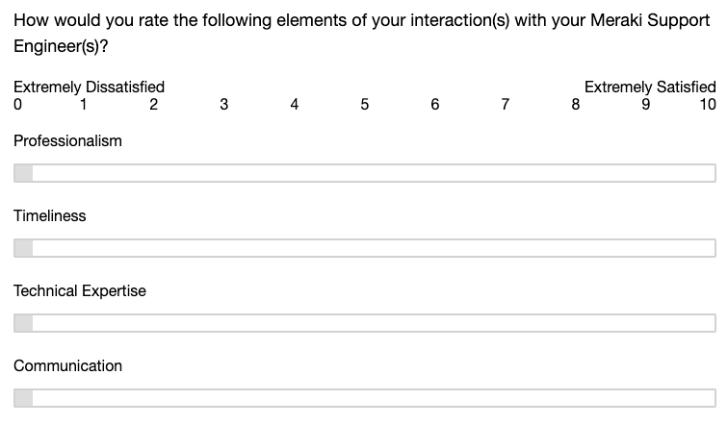Viewport: 728px width, 425px height.
Task: Click the right end of the Technical Expertise track
Action: [x=711, y=323]
